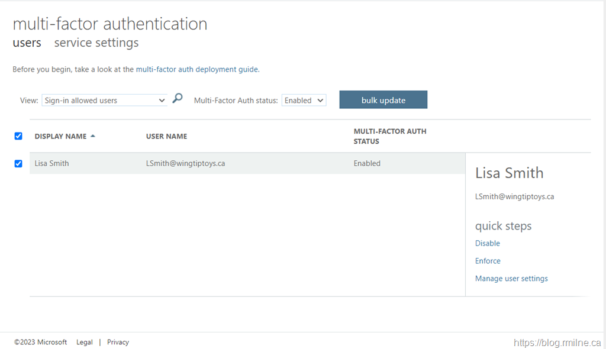Switch to the users tab
The image size is (606, 349).
(27, 43)
